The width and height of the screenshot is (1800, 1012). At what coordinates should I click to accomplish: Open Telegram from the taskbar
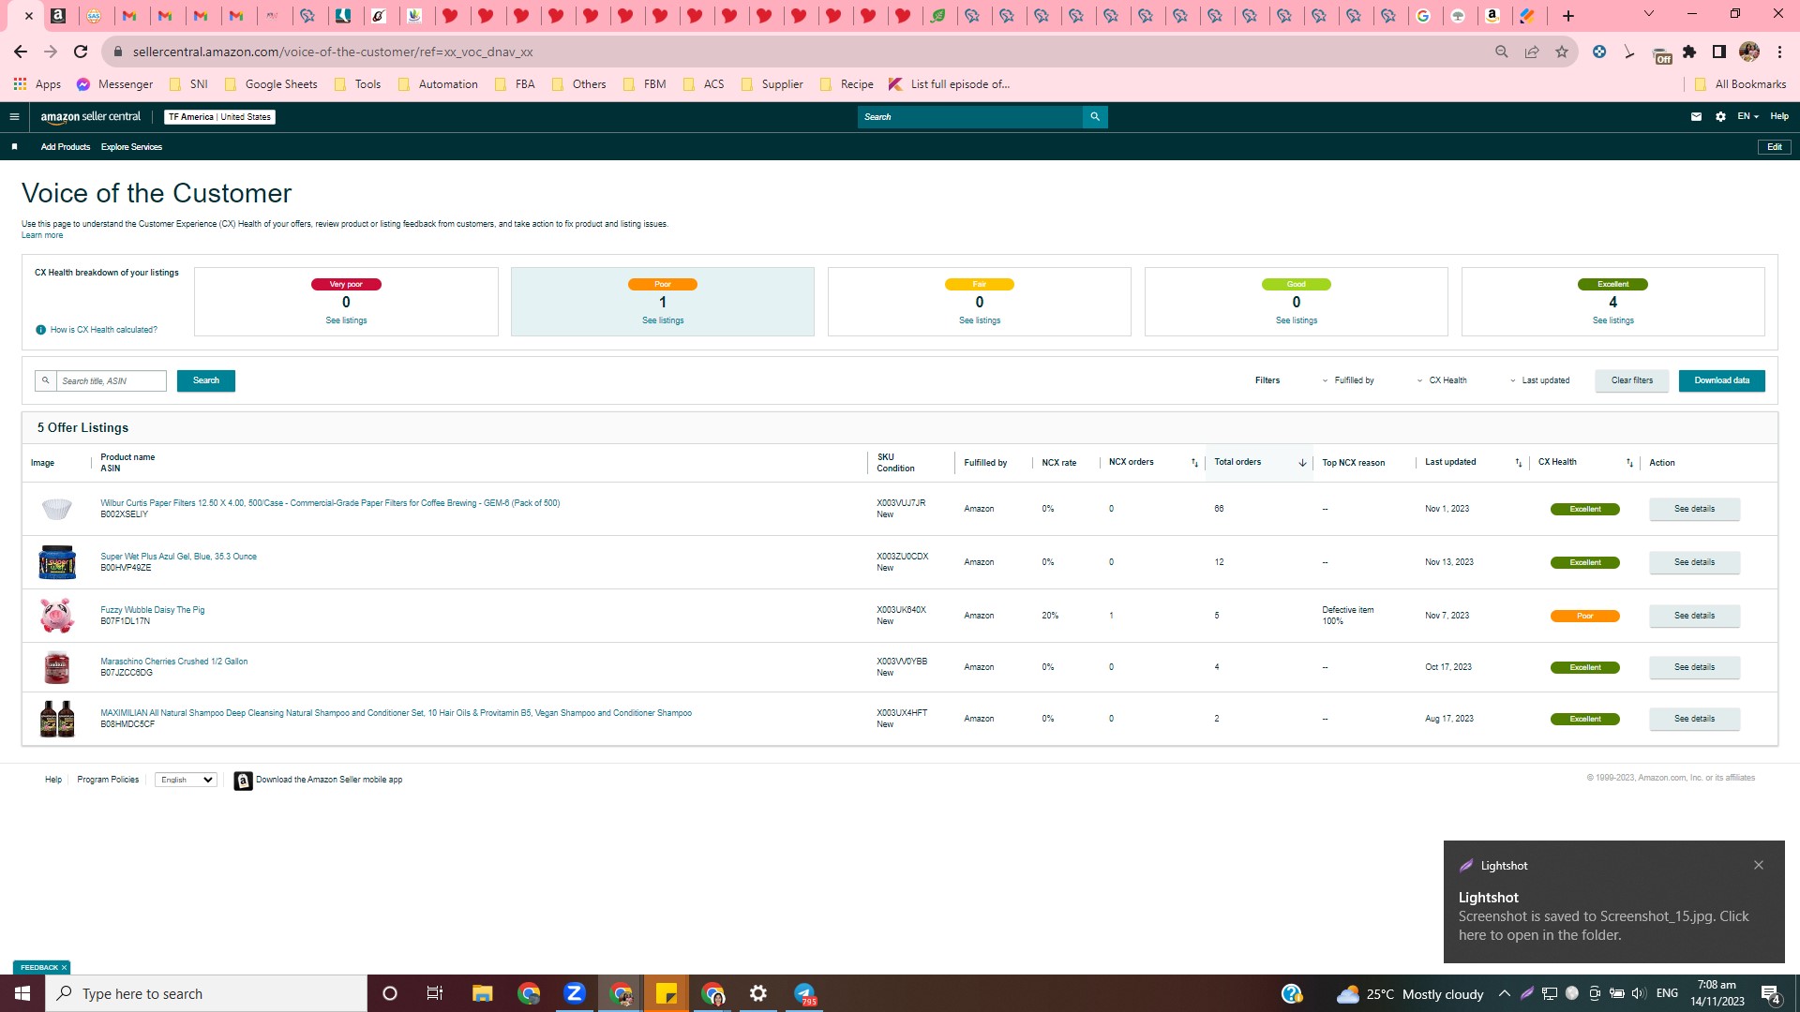click(x=804, y=993)
